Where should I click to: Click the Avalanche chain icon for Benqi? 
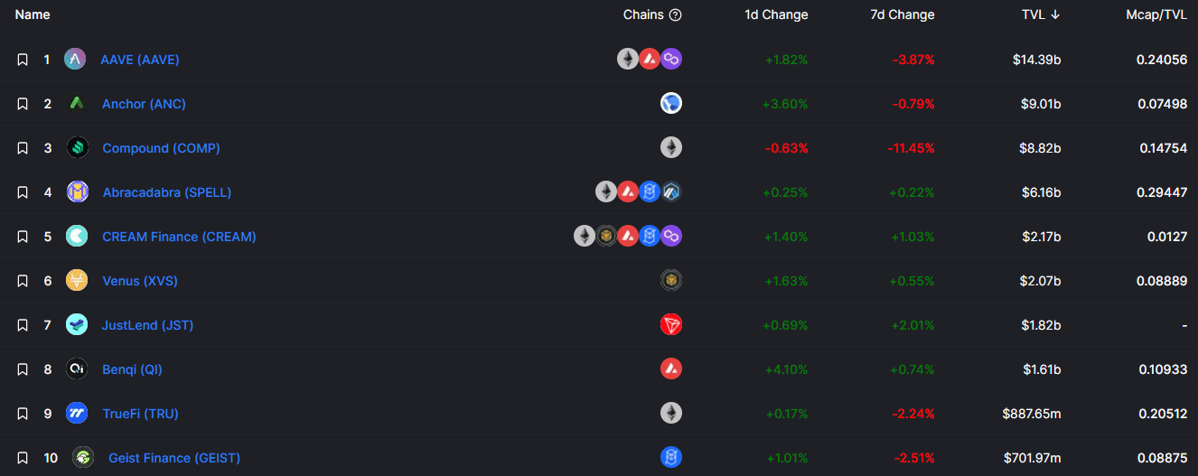(x=670, y=369)
